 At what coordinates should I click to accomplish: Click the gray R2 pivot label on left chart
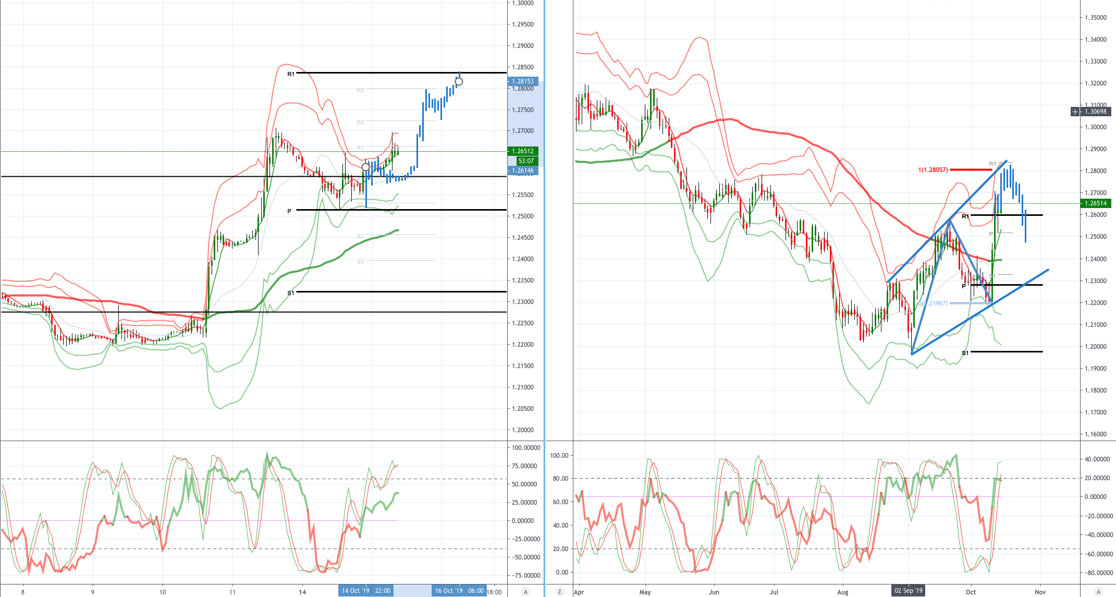(x=360, y=122)
